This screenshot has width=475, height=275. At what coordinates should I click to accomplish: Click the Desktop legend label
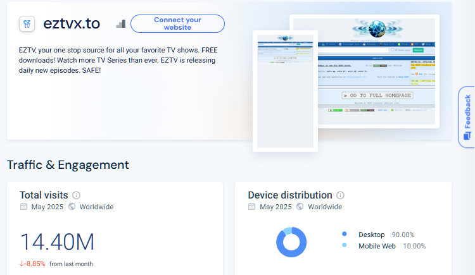click(x=371, y=235)
